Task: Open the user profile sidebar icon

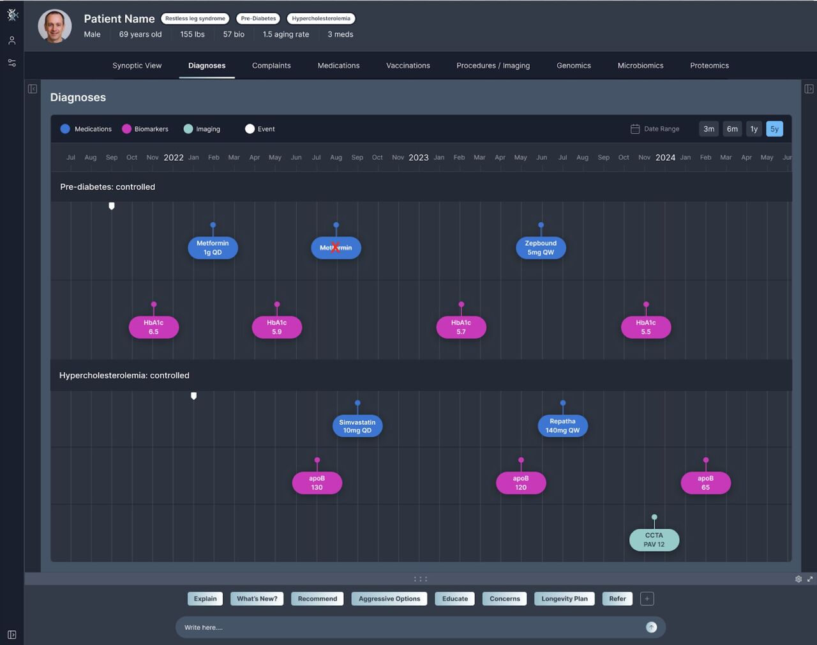Action: (12, 40)
